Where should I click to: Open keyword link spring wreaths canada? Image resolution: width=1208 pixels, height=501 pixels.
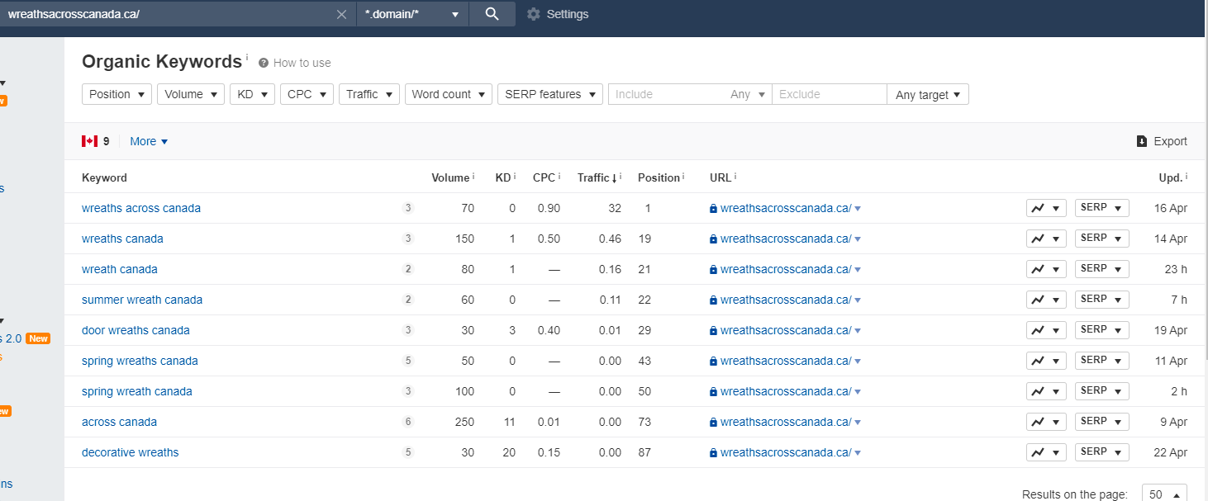pyautogui.click(x=140, y=361)
